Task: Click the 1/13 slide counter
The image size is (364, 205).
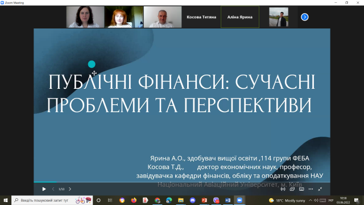Action: [x=61, y=189]
